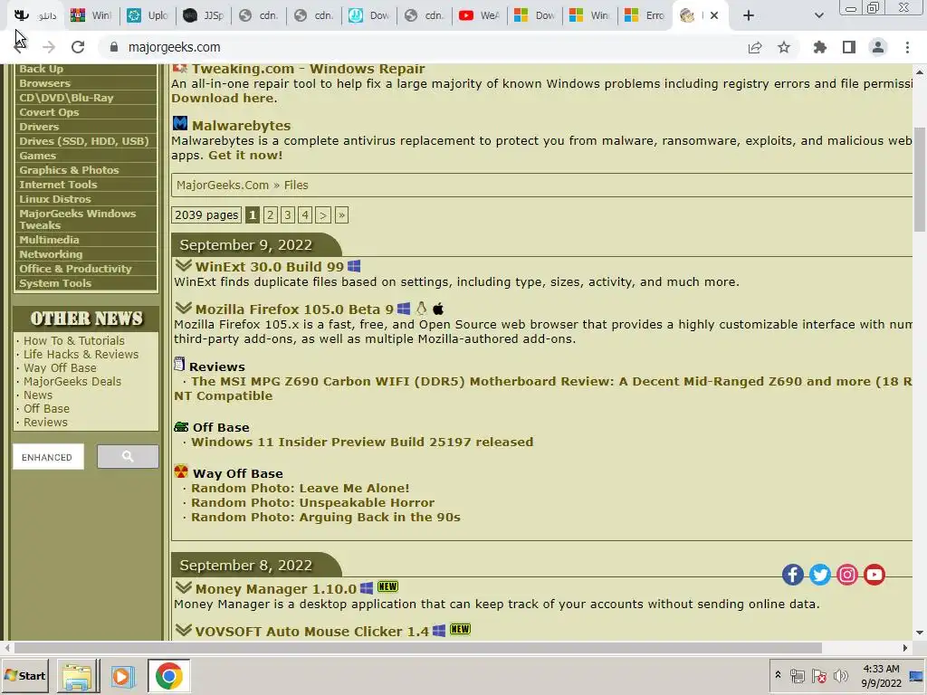Go to page 2 of files
This screenshot has width=927, height=695.
[x=270, y=215]
